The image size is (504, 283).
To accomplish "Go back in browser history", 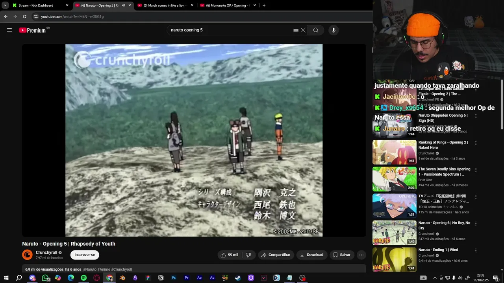I will click(x=6, y=17).
